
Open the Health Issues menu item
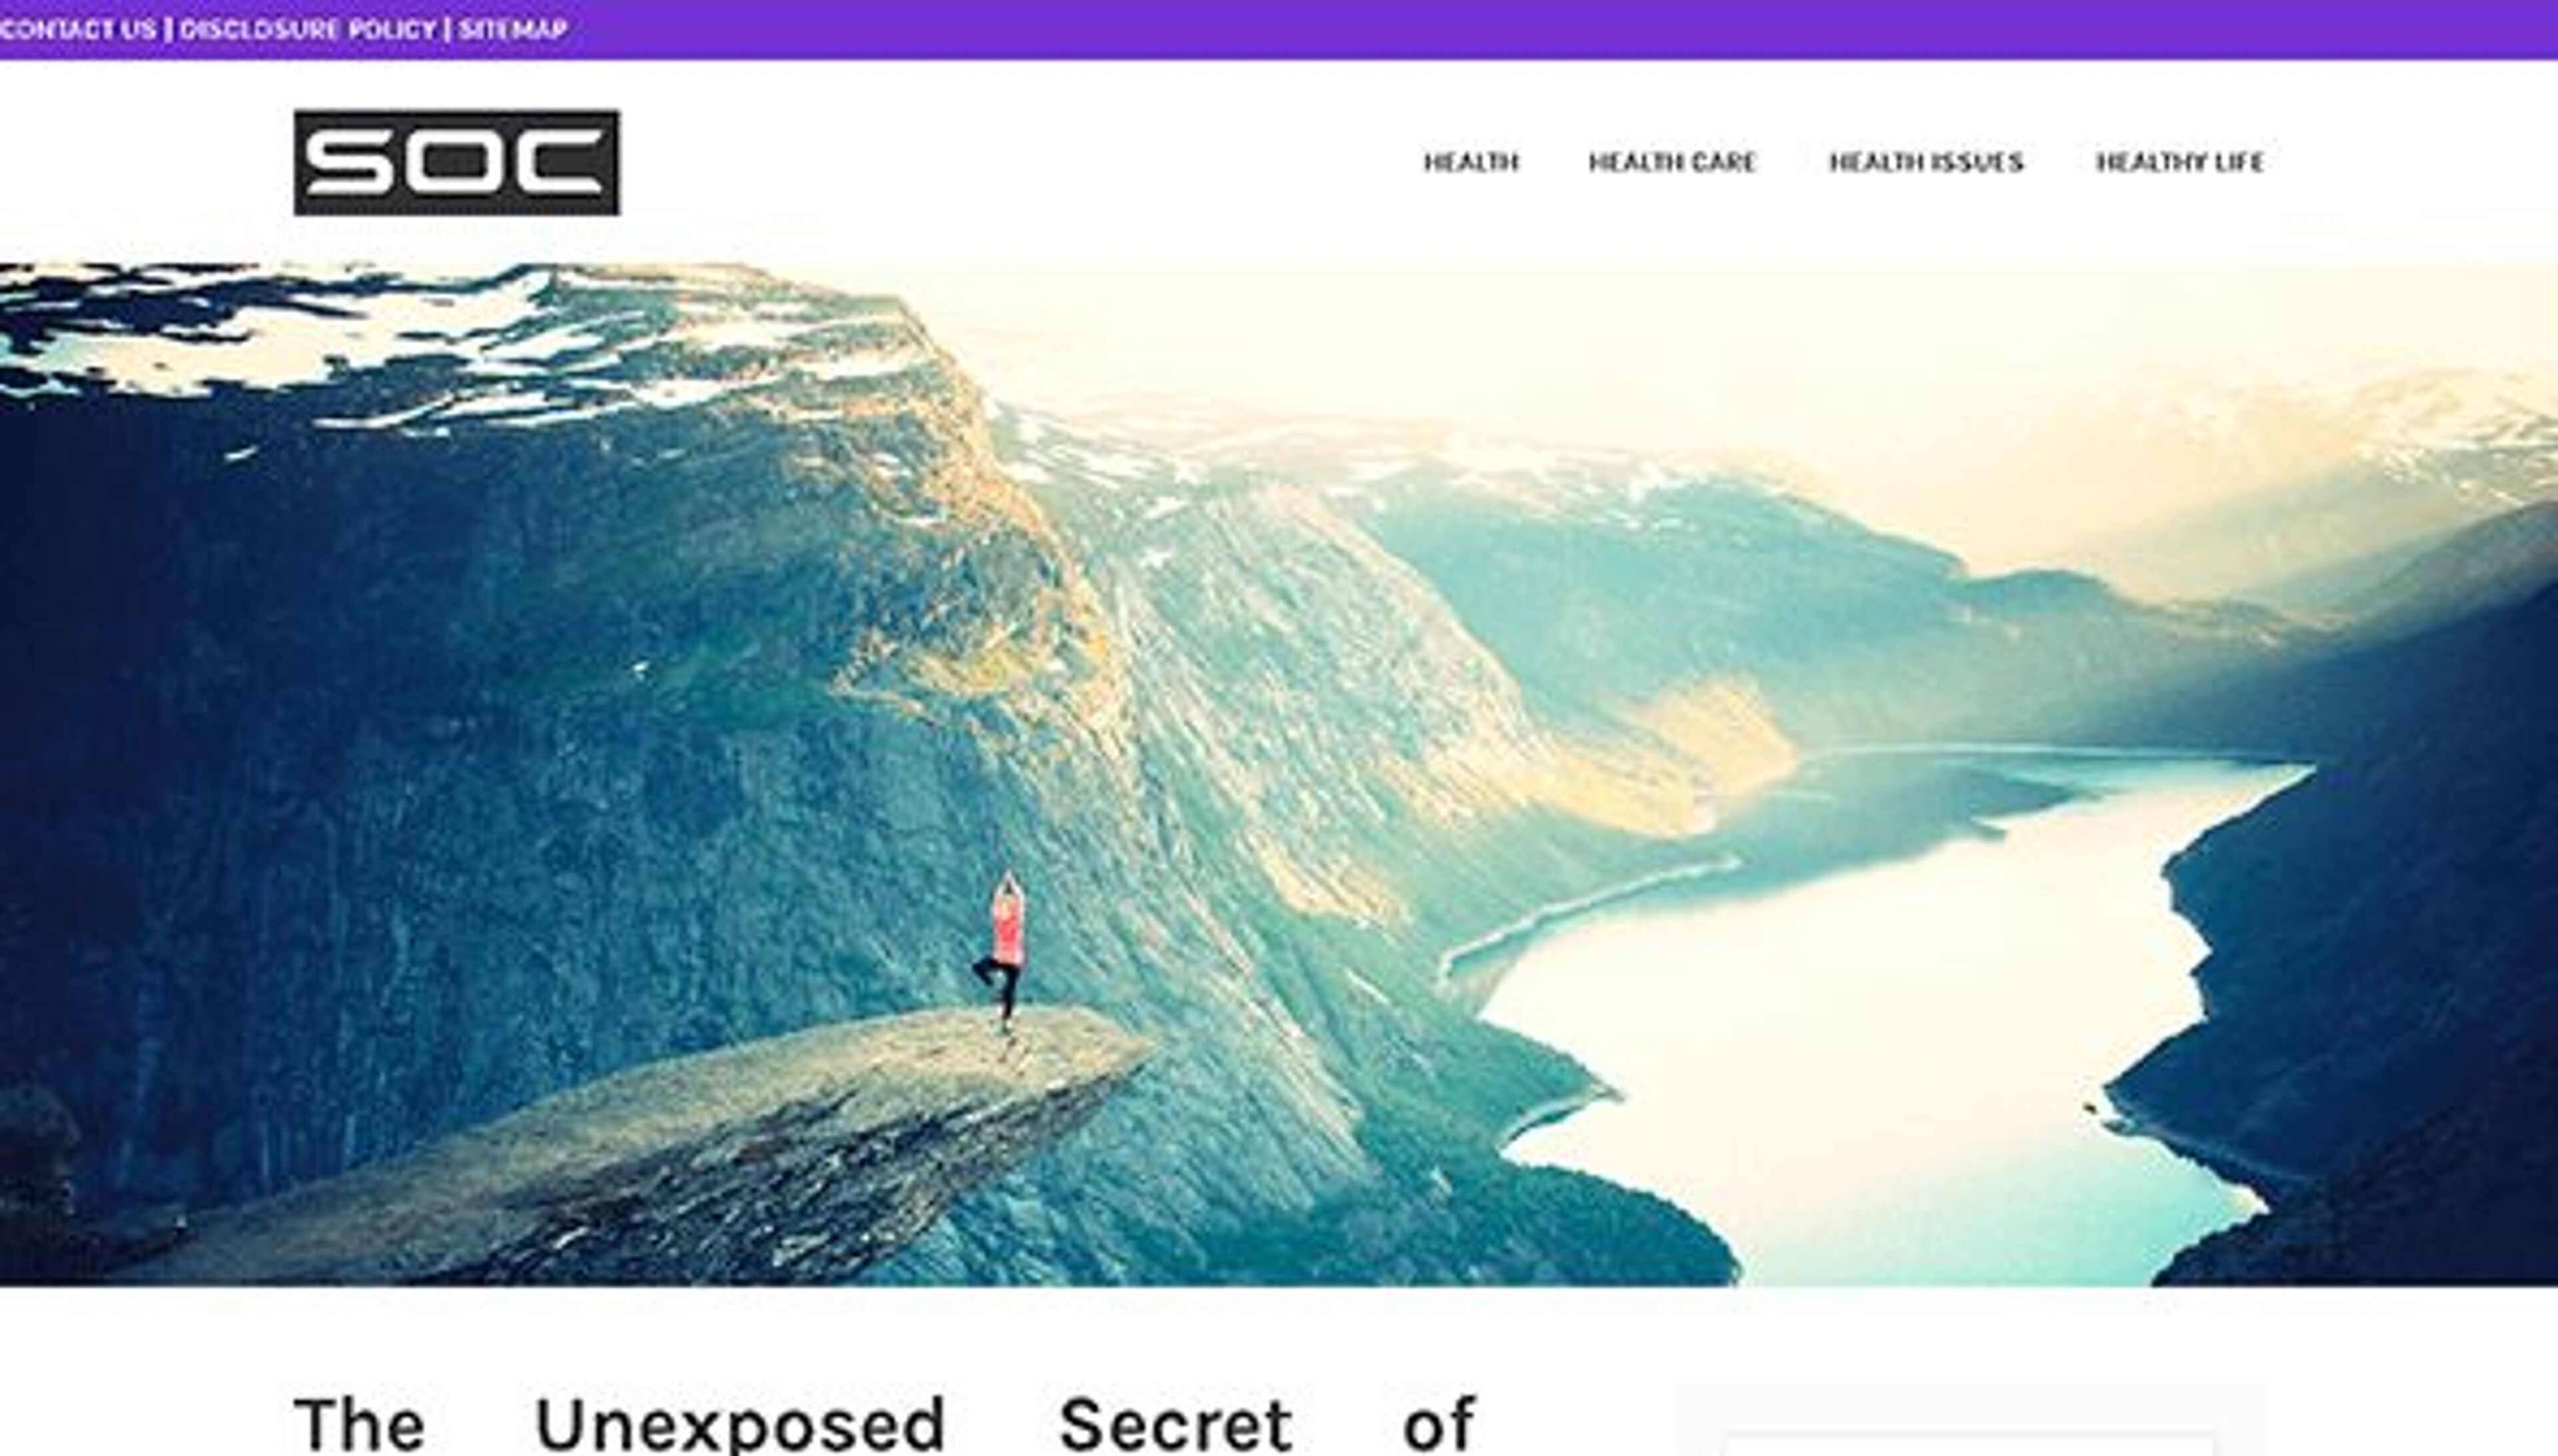[x=1926, y=162]
